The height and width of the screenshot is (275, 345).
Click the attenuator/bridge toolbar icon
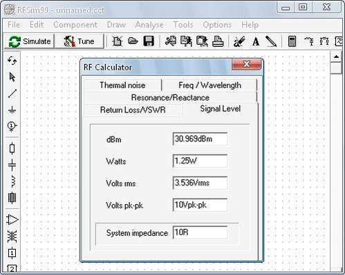pyautogui.click(x=324, y=41)
